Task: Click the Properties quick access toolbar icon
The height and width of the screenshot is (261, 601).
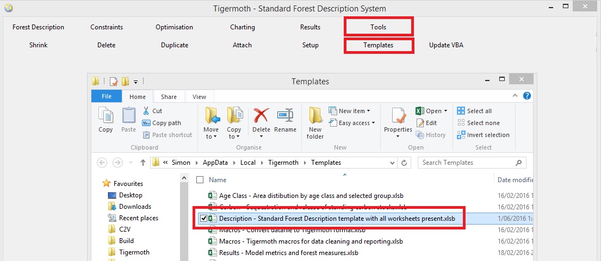Action: pyautogui.click(x=114, y=81)
